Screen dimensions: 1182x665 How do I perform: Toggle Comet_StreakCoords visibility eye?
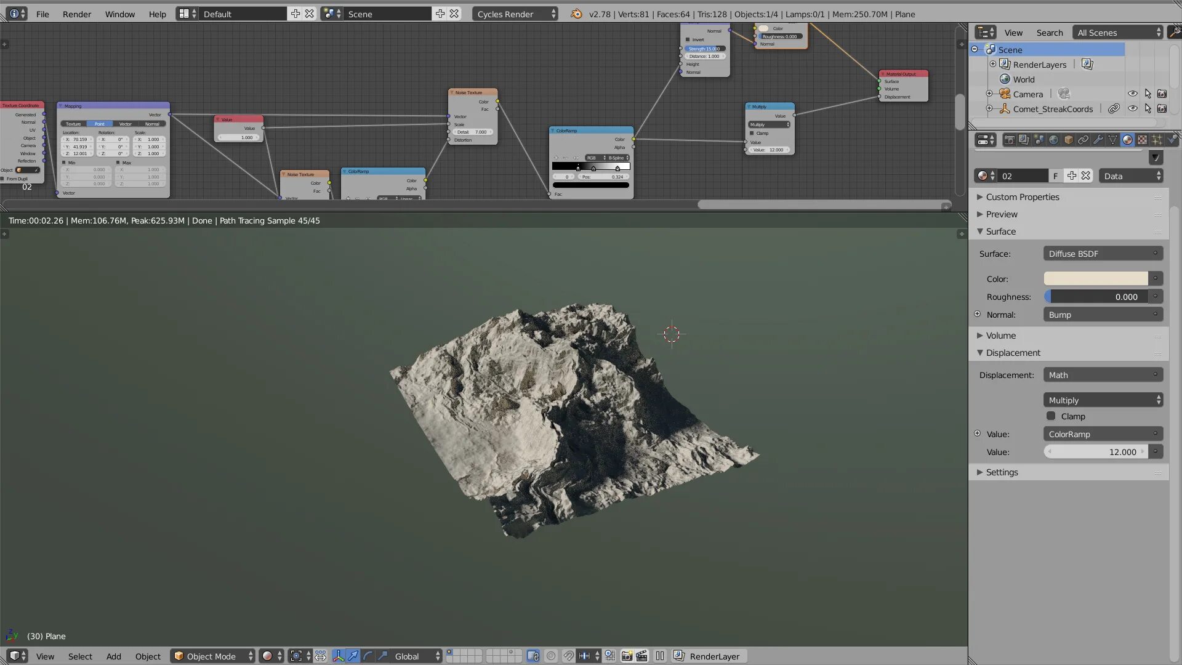(1132, 108)
